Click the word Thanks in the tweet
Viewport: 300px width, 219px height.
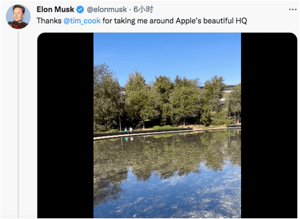[x=49, y=21]
